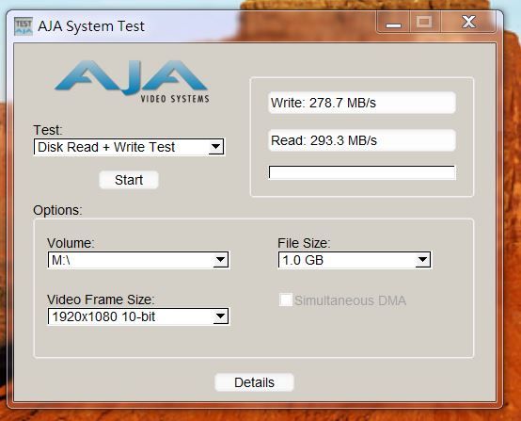Open the File Size dropdown arrow
This screenshot has height=421, width=521.
(422, 260)
